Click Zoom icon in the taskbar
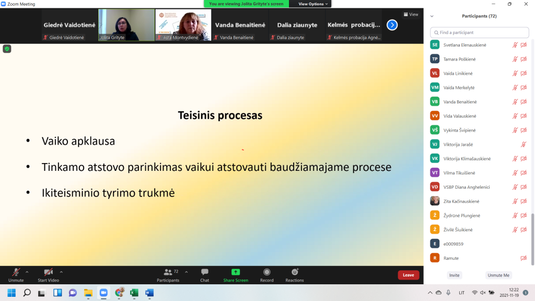Image resolution: width=535 pixels, height=301 pixels. pos(103,293)
